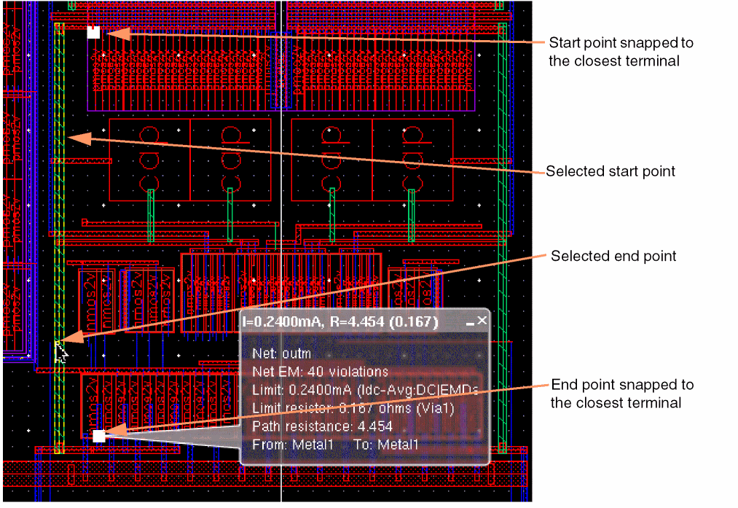This screenshot has height=508, width=738.
Task: Click the white end terminal marker square
Action: [99, 436]
